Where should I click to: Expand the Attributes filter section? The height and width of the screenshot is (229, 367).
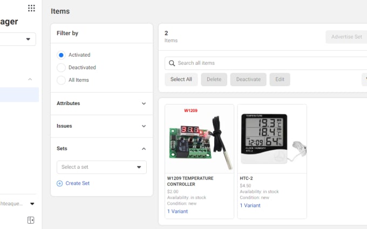pos(101,103)
